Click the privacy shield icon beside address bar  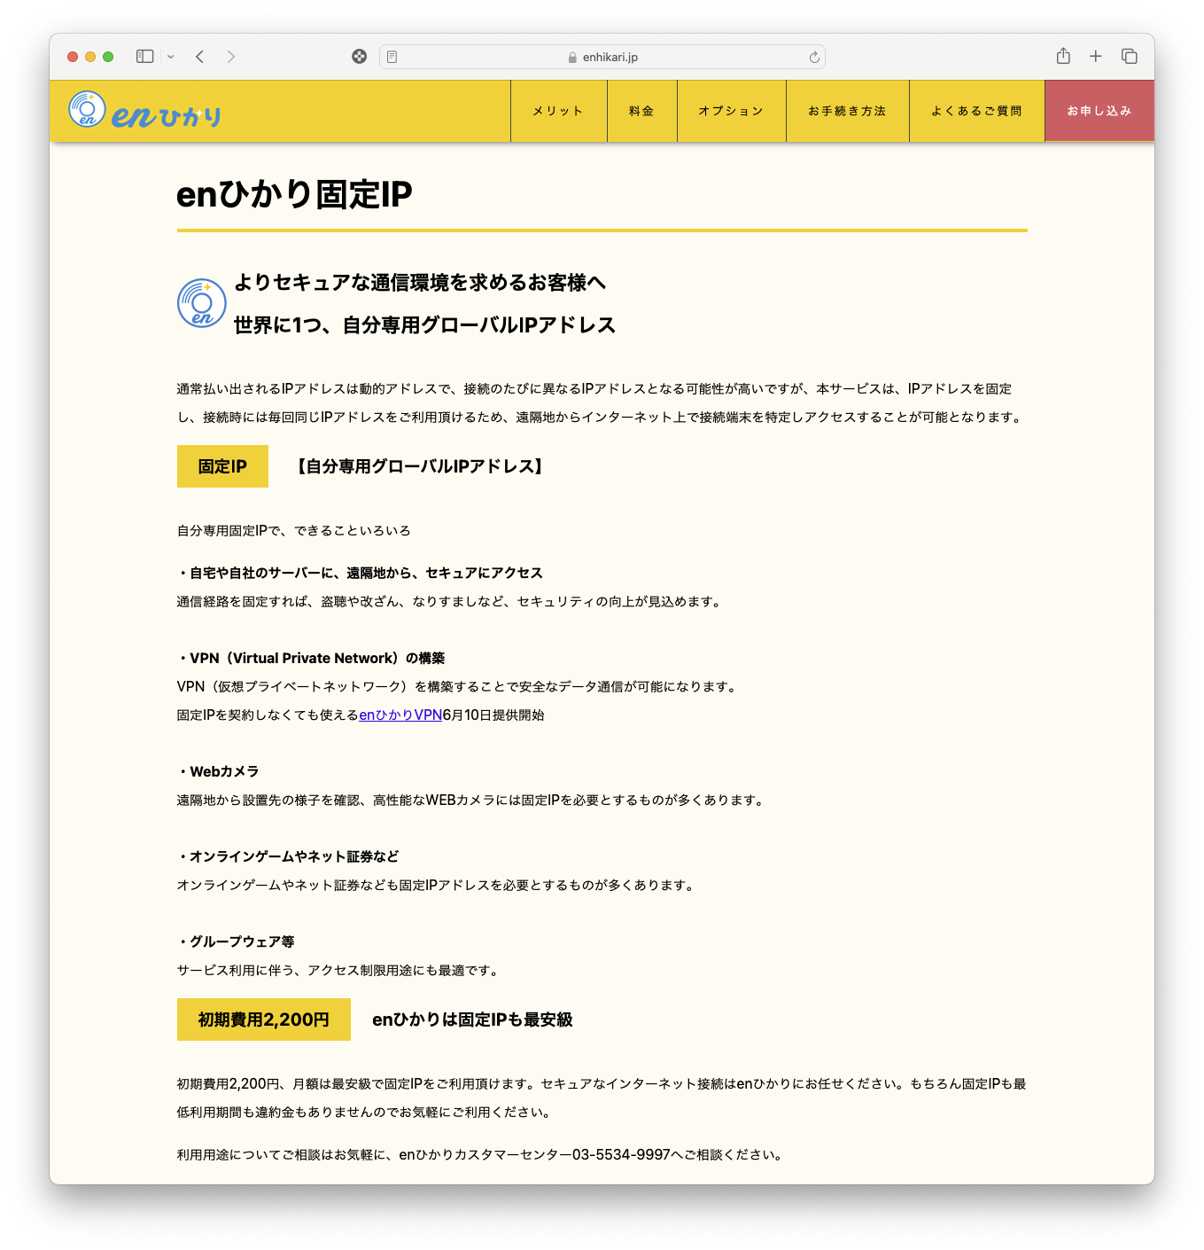click(359, 57)
